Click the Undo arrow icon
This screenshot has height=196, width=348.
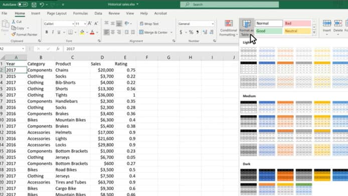(42, 5)
